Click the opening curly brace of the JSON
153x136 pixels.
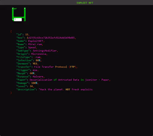pos(11,31)
